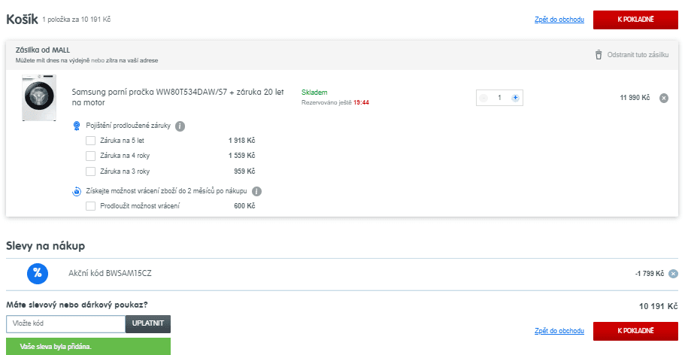The height and width of the screenshot is (355, 685).
Task: Follow top Zpět do obchodu link
Action: [x=559, y=20]
